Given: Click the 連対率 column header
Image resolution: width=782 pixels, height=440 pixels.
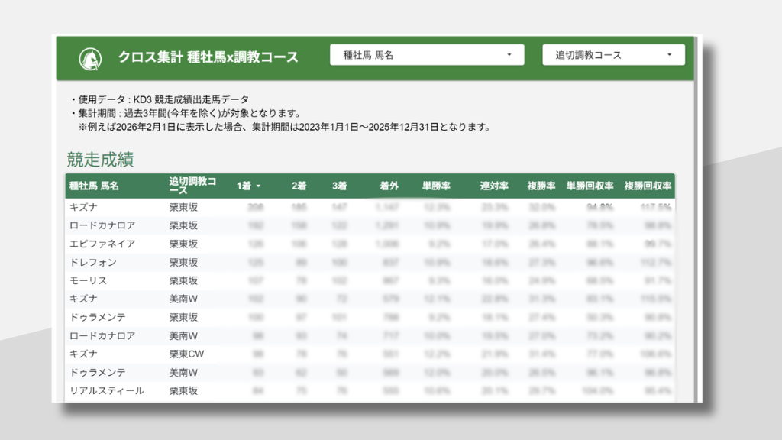Looking at the screenshot, I should click(x=494, y=186).
